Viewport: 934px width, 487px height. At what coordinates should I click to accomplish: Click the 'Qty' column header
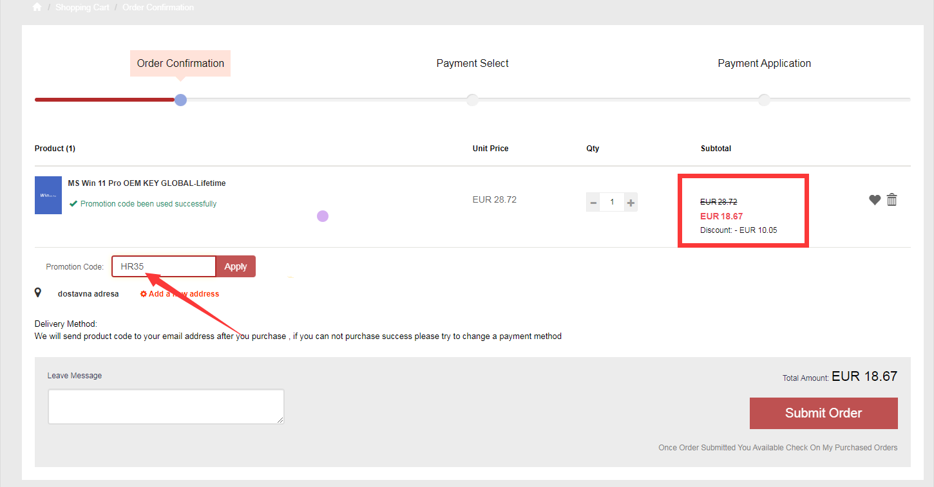coord(593,149)
